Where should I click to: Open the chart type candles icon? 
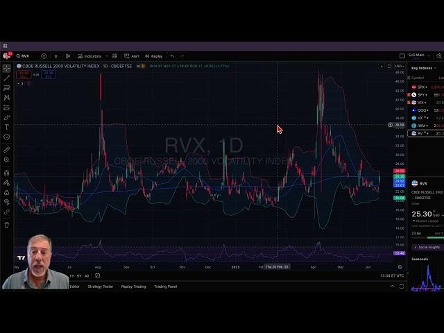pyautogui.click(x=68, y=56)
